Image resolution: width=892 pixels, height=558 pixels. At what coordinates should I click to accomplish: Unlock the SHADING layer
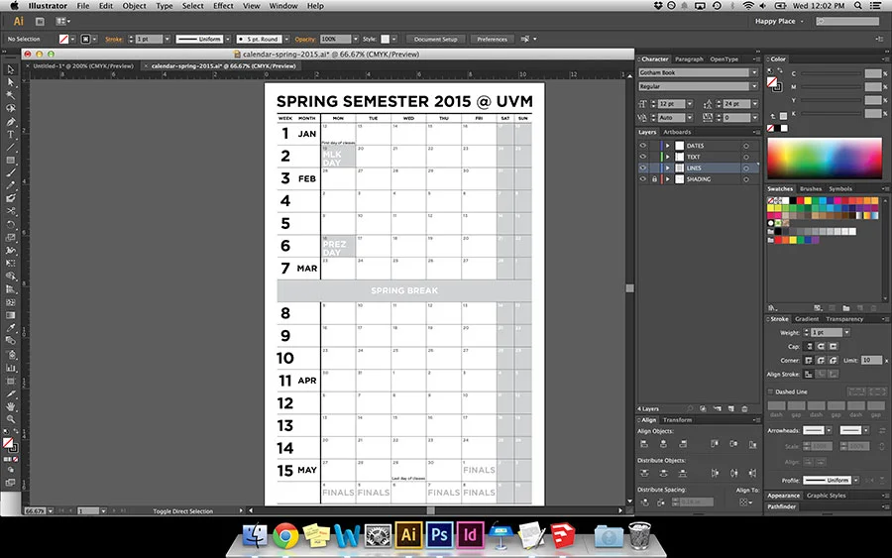point(654,179)
